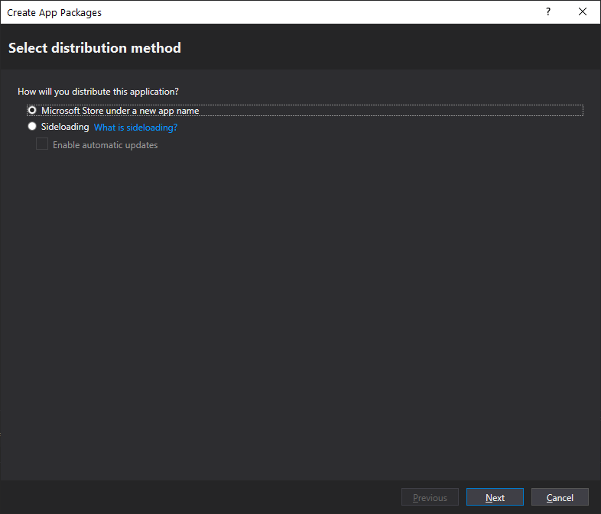Image resolution: width=601 pixels, height=514 pixels.
Task: Click the "Enable automatic updates" label text
Action: pyautogui.click(x=105, y=145)
